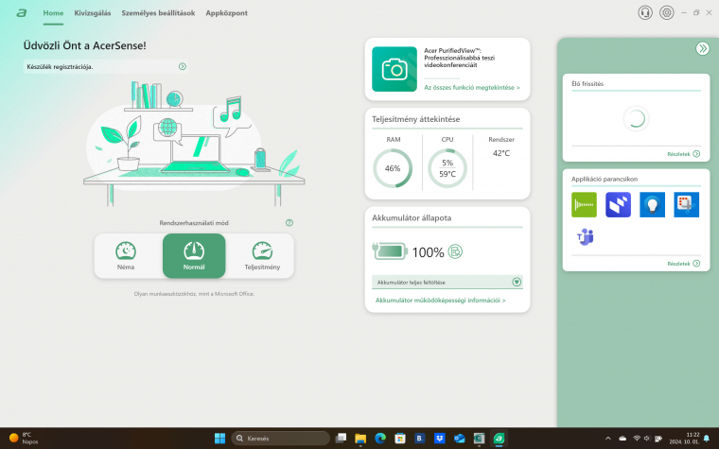Click the Acer logo in the header
The height and width of the screenshot is (449, 719).
click(21, 13)
